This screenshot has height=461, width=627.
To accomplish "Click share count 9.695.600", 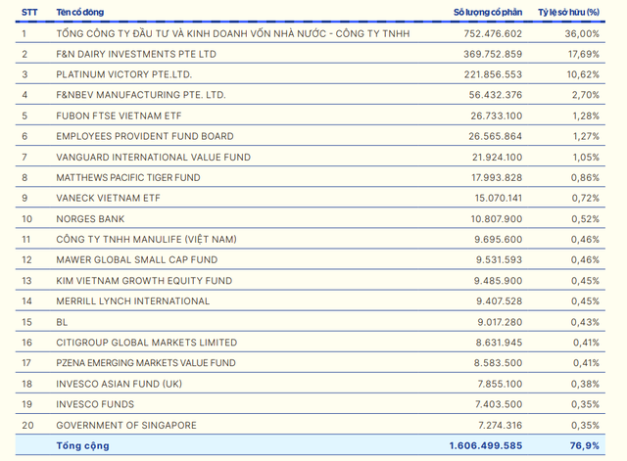I will tap(499, 239).
